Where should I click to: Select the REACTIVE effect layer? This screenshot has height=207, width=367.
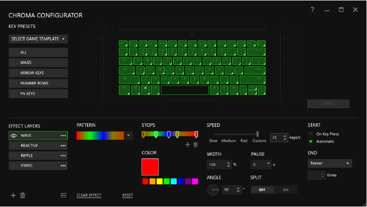click(x=38, y=146)
